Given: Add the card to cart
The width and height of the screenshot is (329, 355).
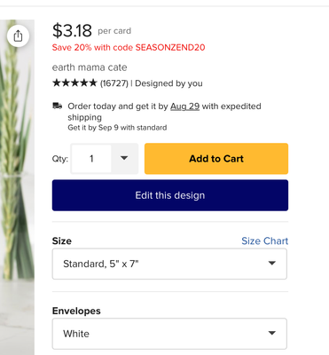Looking at the screenshot, I should point(216,159).
